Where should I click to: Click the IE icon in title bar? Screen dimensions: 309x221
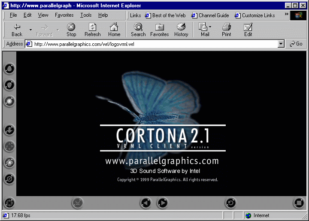point(6,5)
